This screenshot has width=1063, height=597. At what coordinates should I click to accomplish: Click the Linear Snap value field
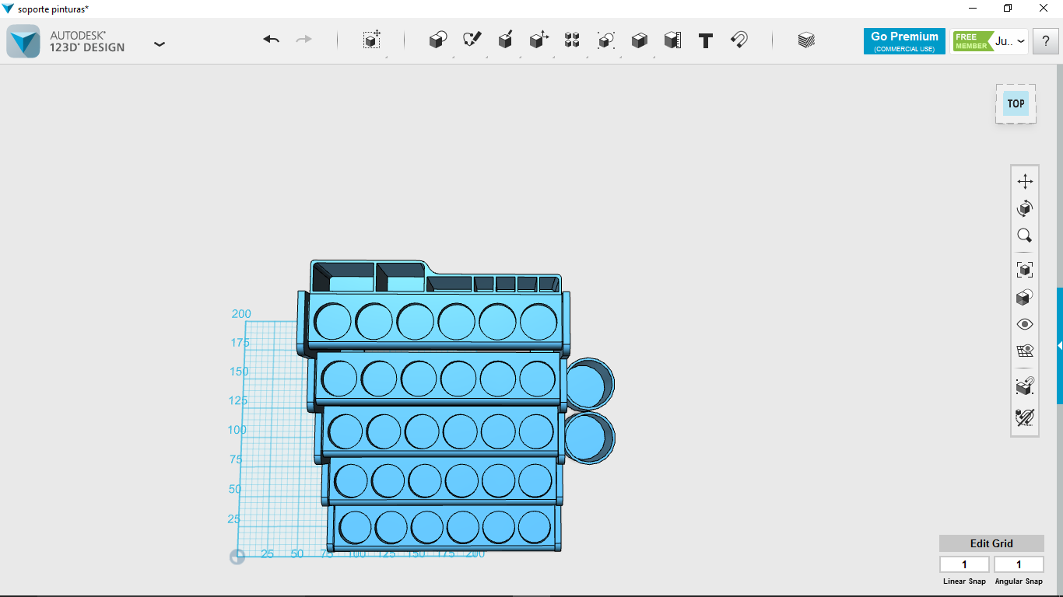pyautogui.click(x=964, y=564)
